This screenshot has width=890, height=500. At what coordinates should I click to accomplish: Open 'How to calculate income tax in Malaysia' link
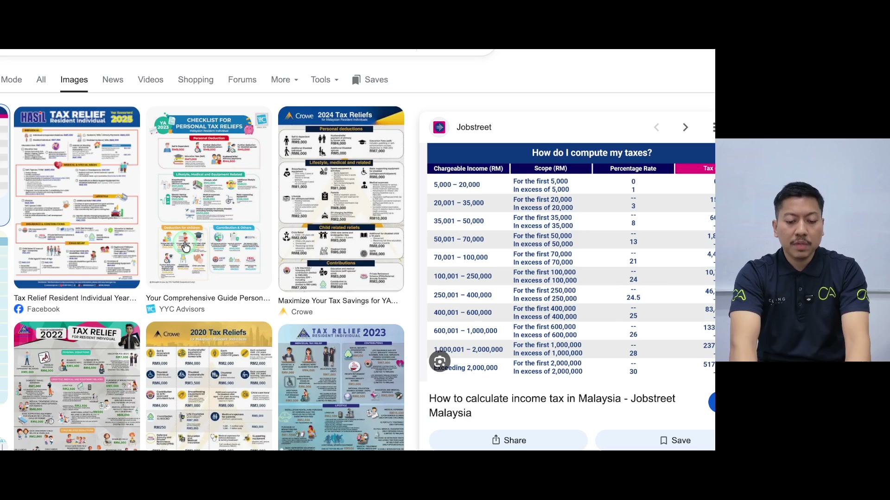pyautogui.click(x=552, y=406)
